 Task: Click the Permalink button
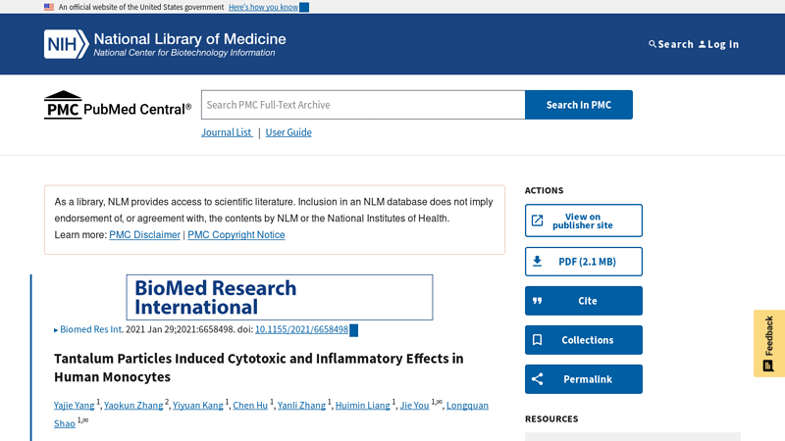(584, 379)
